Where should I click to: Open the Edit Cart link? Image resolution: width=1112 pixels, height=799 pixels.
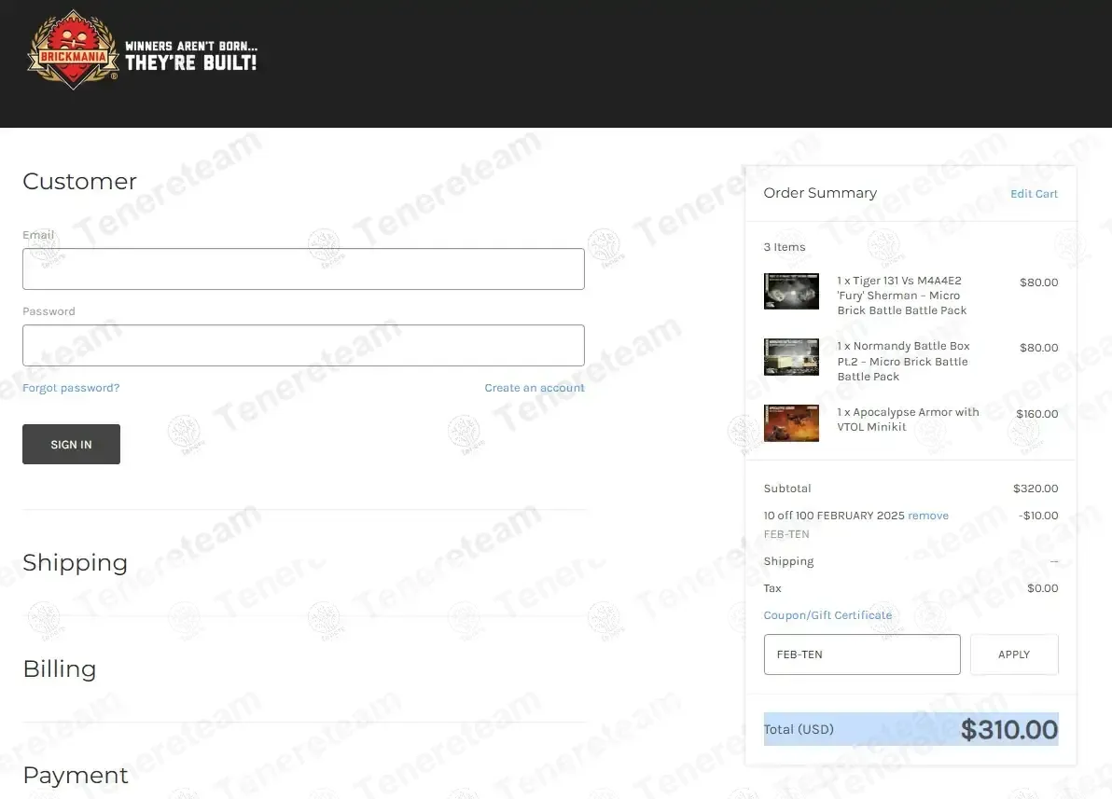[x=1034, y=194]
